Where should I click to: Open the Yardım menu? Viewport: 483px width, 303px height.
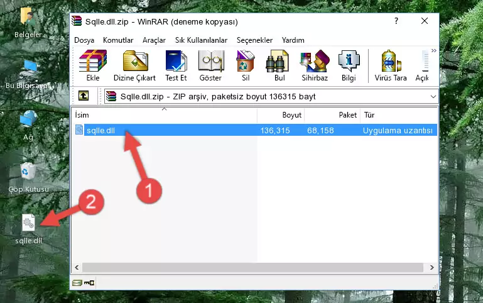point(293,40)
